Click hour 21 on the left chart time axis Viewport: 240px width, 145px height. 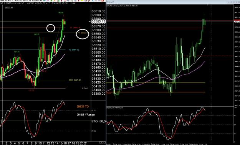coord(86,143)
